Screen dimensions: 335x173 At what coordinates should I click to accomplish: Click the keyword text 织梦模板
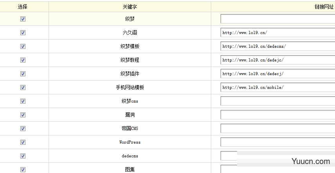tap(130, 46)
